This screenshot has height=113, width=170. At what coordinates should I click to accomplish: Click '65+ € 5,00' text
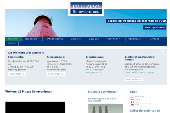(x=52, y=67)
